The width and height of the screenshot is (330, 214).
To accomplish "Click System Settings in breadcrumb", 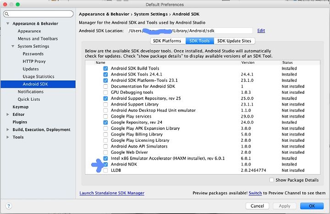I will pos(151,14).
